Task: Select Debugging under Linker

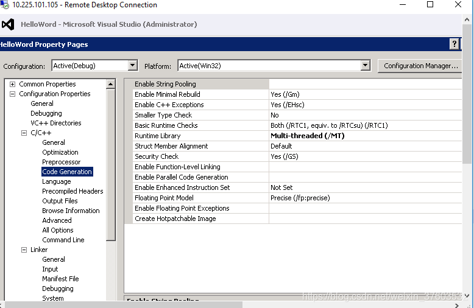Action: tap(58, 289)
